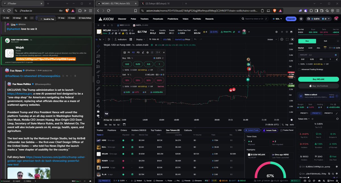Viewport: 341px width, 183px height.
Task: Click the pencil edit icon in trade panel
Action: [143, 52]
